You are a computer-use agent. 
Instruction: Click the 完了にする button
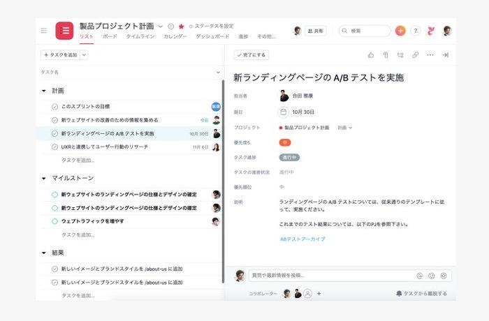click(x=251, y=54)
